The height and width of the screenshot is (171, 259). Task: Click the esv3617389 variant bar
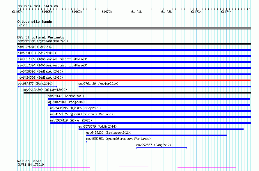[x=134, y=62]
